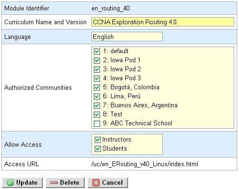Viewport: 239px width, 189px height.
Task: Check the '9: ABC Technical School' checkbox
Action: click(x=97, y=123)
